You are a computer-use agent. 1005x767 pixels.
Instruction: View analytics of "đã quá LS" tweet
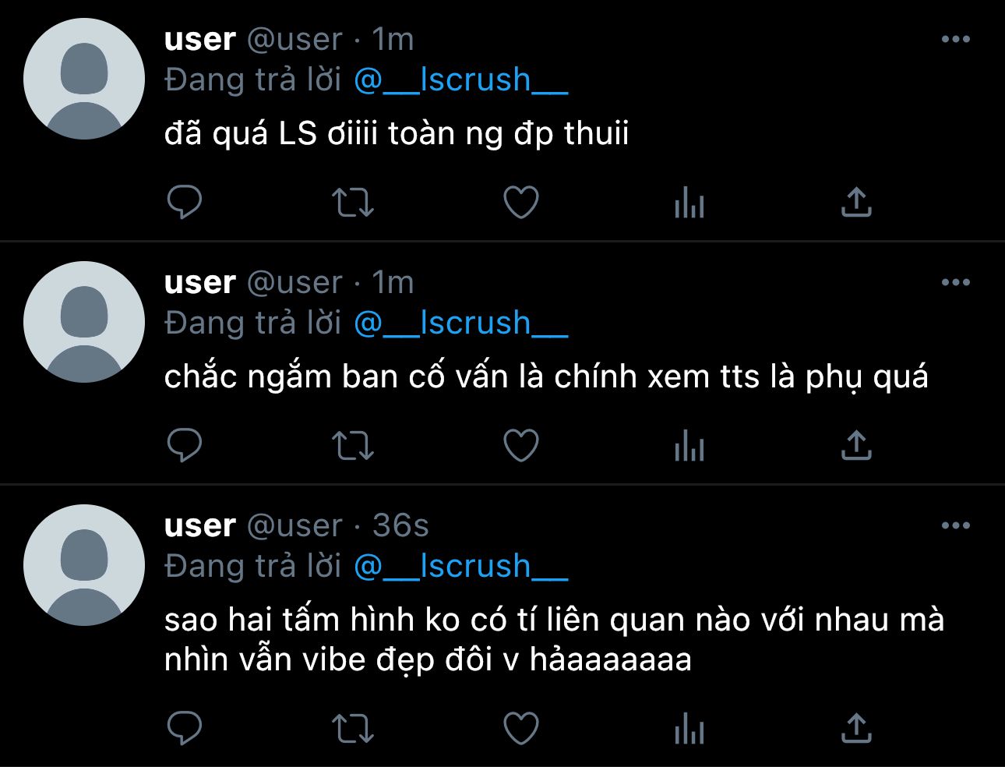click(689, 203)
